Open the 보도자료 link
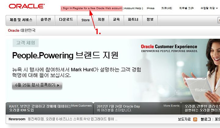Screen dimensions: 220x128 184,119
